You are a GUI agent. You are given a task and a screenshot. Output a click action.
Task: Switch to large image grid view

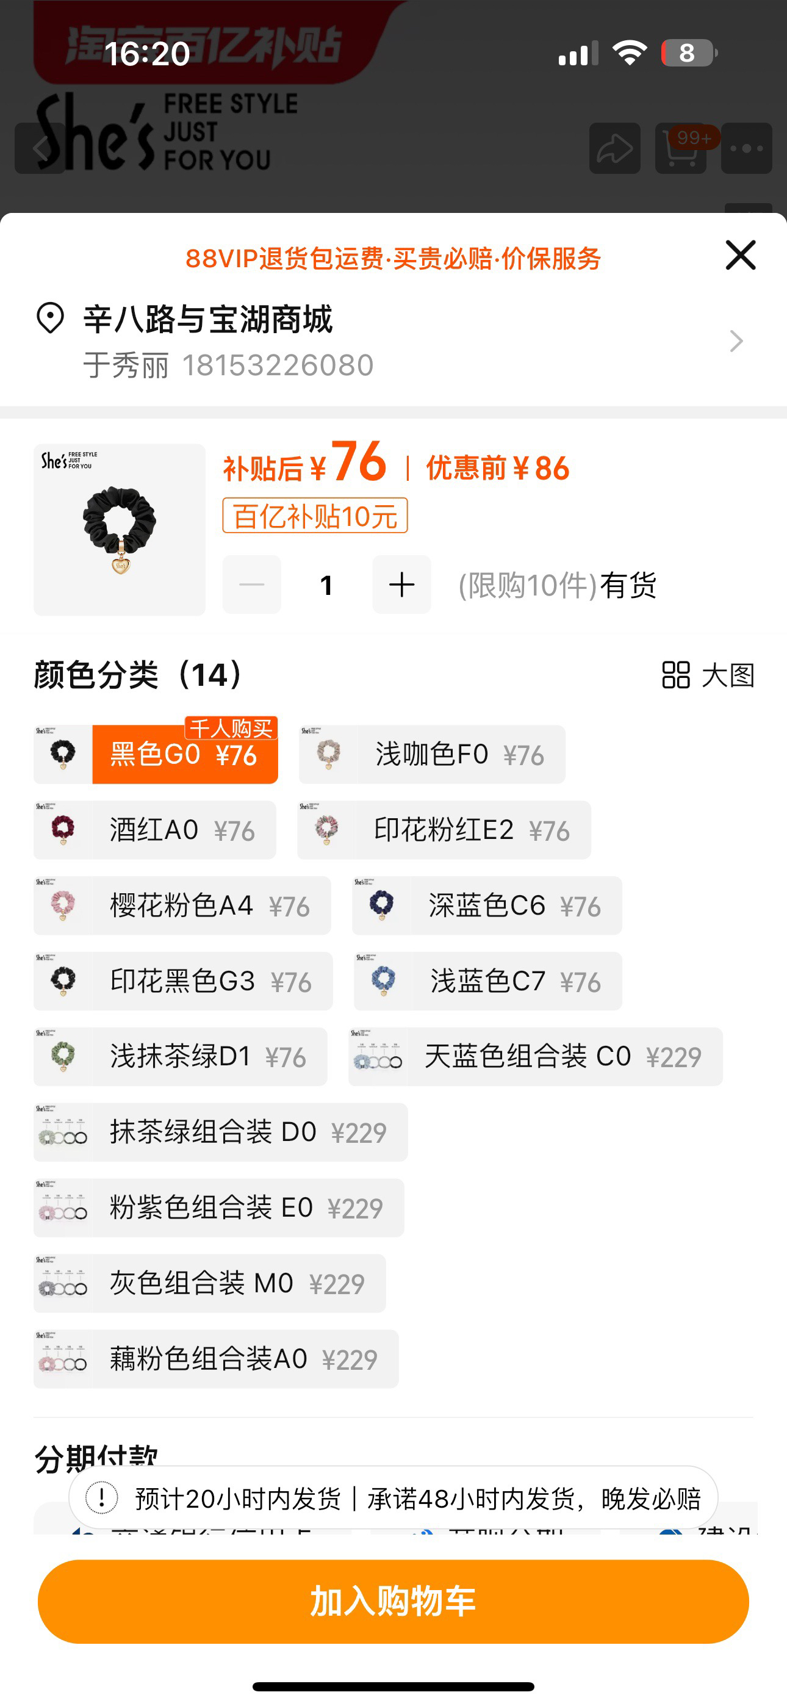[x=708, y=675]
